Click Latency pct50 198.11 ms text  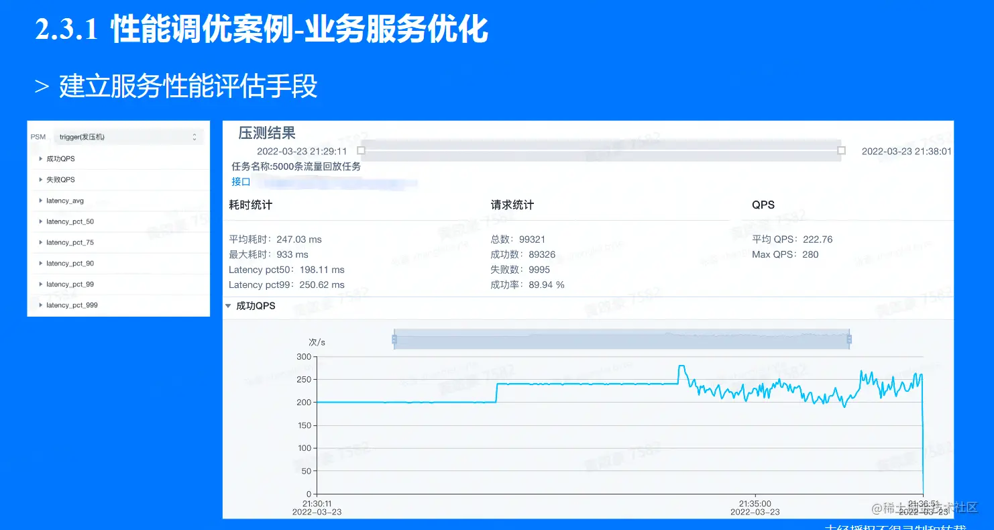(x=286, y=270)
